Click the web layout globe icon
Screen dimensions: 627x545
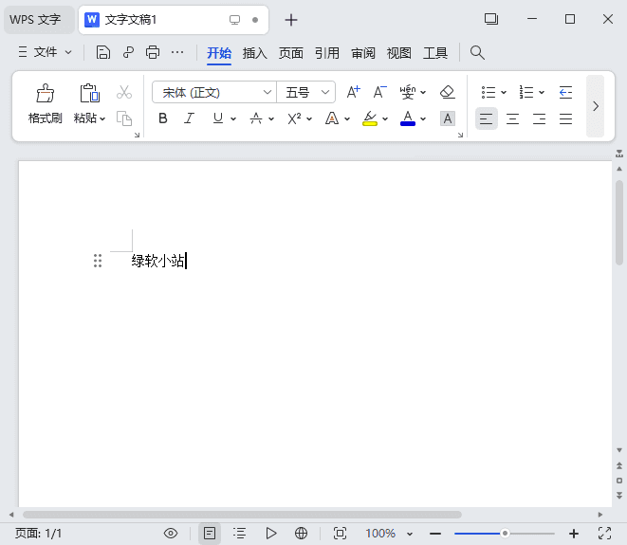click(301, 534)
